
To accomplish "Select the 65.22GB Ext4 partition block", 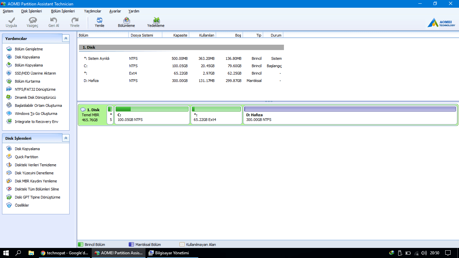I will tap(216, 115).
